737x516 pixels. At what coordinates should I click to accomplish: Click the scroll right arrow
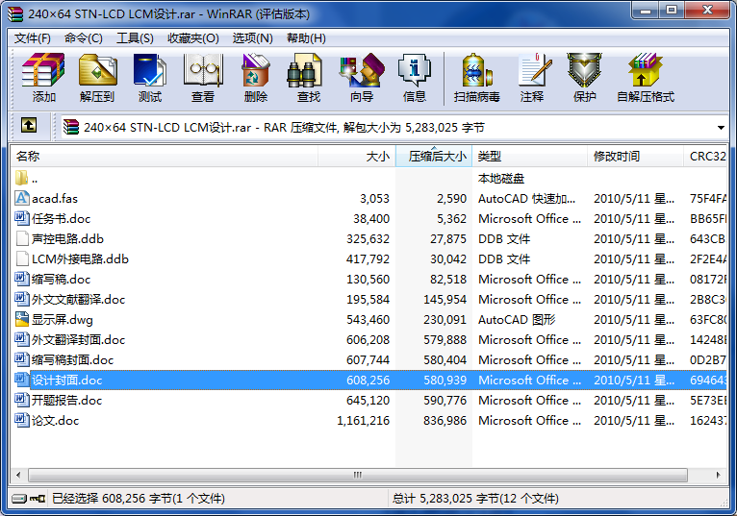click(x=718, y=475)
